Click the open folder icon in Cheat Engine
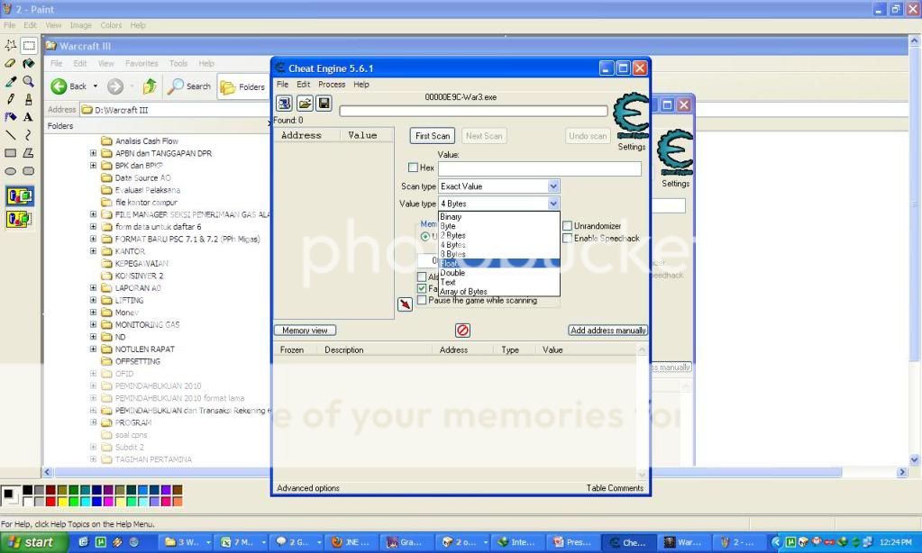This screenshot has width=922, height=553. [304, 104]
